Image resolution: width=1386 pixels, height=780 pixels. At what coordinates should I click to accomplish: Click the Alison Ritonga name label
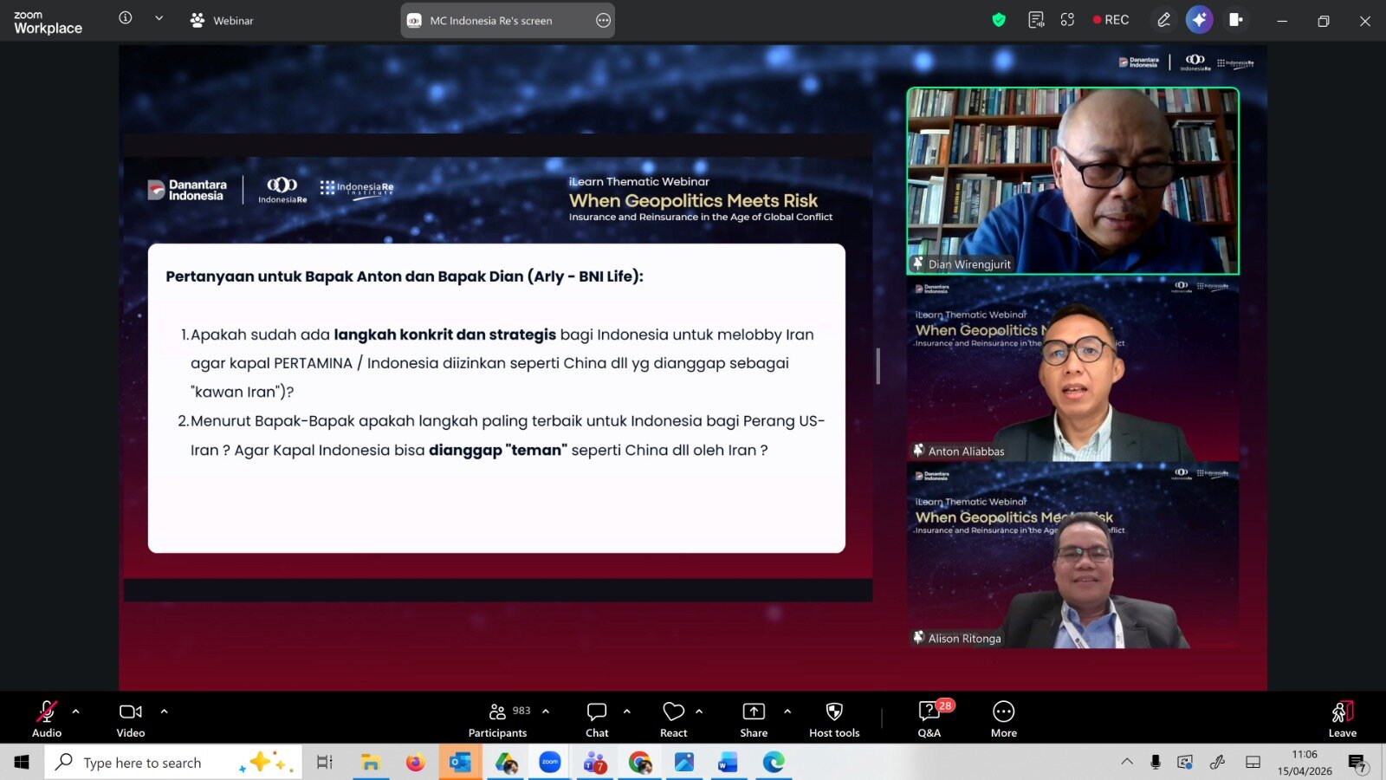click(965, 639)
